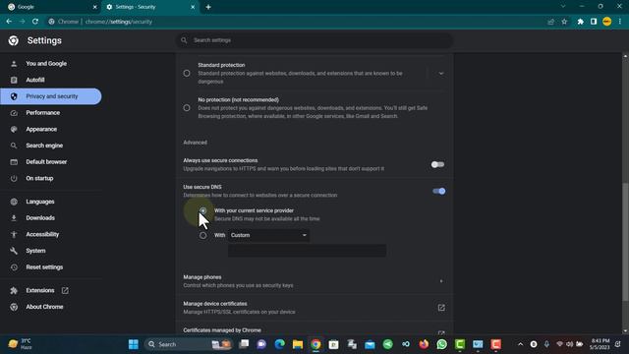
Task: Open the Chrome three-dot menu
Action: [620, 22]
